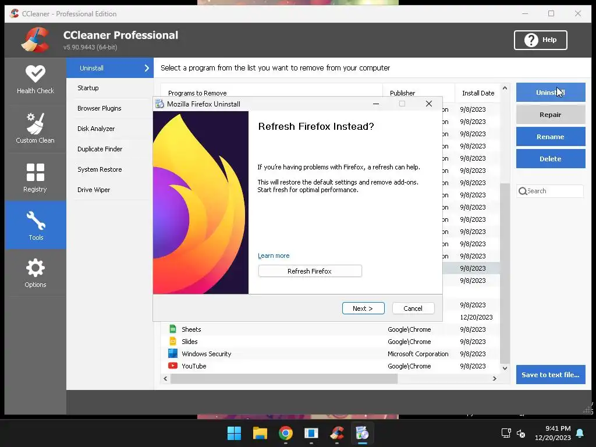Click the CCleaner logo in header
596x447 pixels.
click(36, 40)
